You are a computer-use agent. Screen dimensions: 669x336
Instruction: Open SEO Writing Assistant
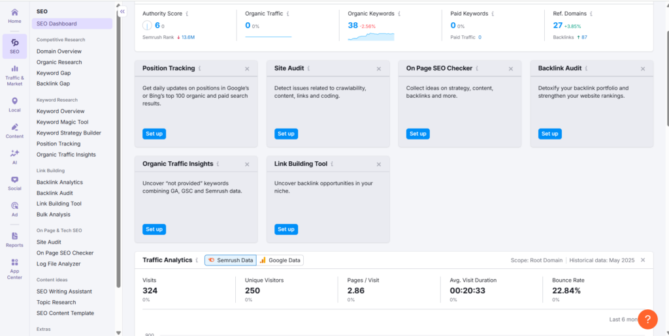pos(65,291)
